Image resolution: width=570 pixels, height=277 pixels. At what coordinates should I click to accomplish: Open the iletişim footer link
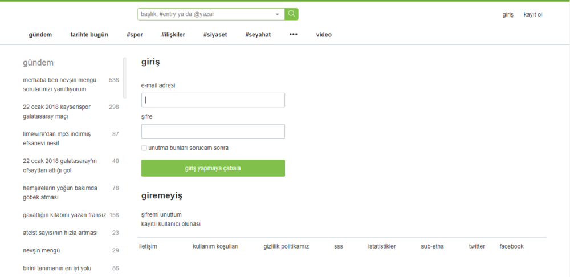click(x=148, y=246)
